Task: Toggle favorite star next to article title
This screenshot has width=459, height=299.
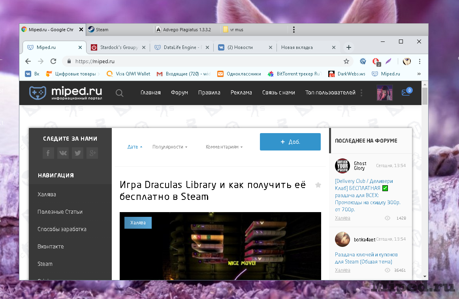Action: (318, 185)
